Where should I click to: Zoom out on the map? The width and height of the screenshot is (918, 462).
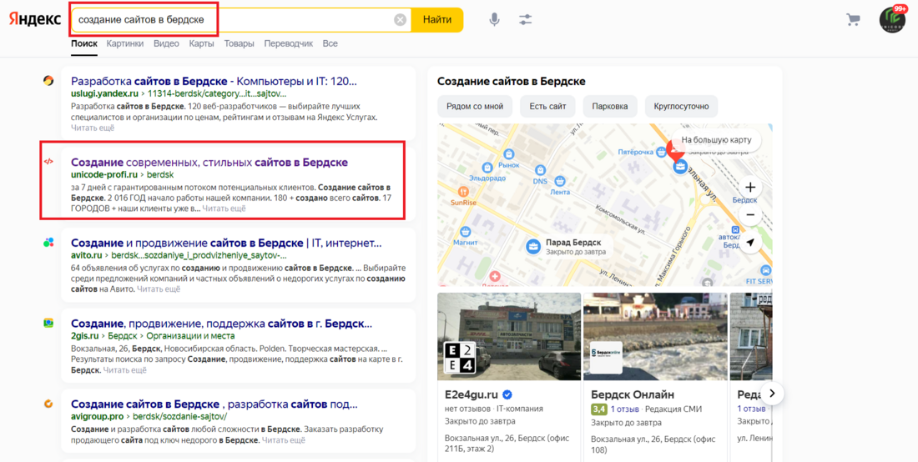pyautogui.click(x=750, y=214)
